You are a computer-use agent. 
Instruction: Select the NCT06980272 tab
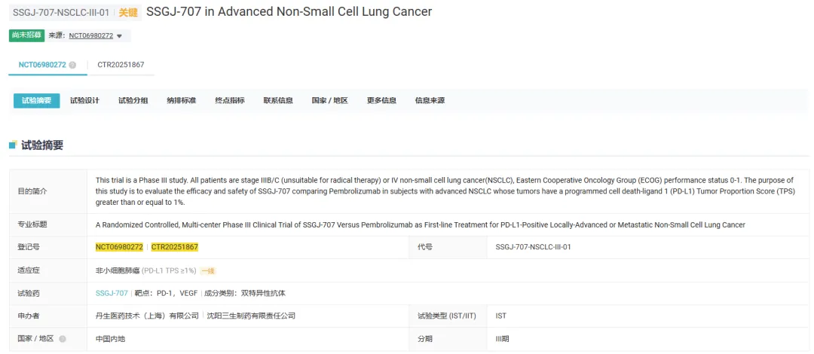point(42,65)
